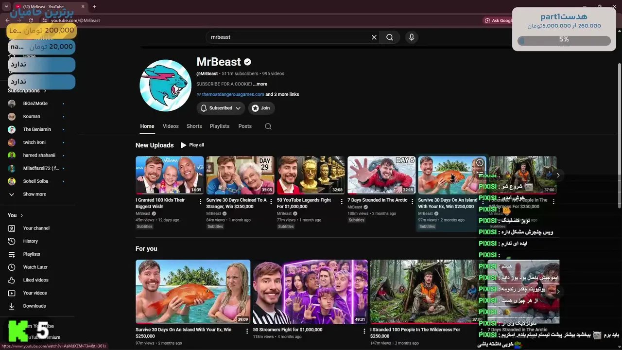This screenshot has width=622, height=350.
Task: Switch to the Posts tab
Action: click(245, 126)
